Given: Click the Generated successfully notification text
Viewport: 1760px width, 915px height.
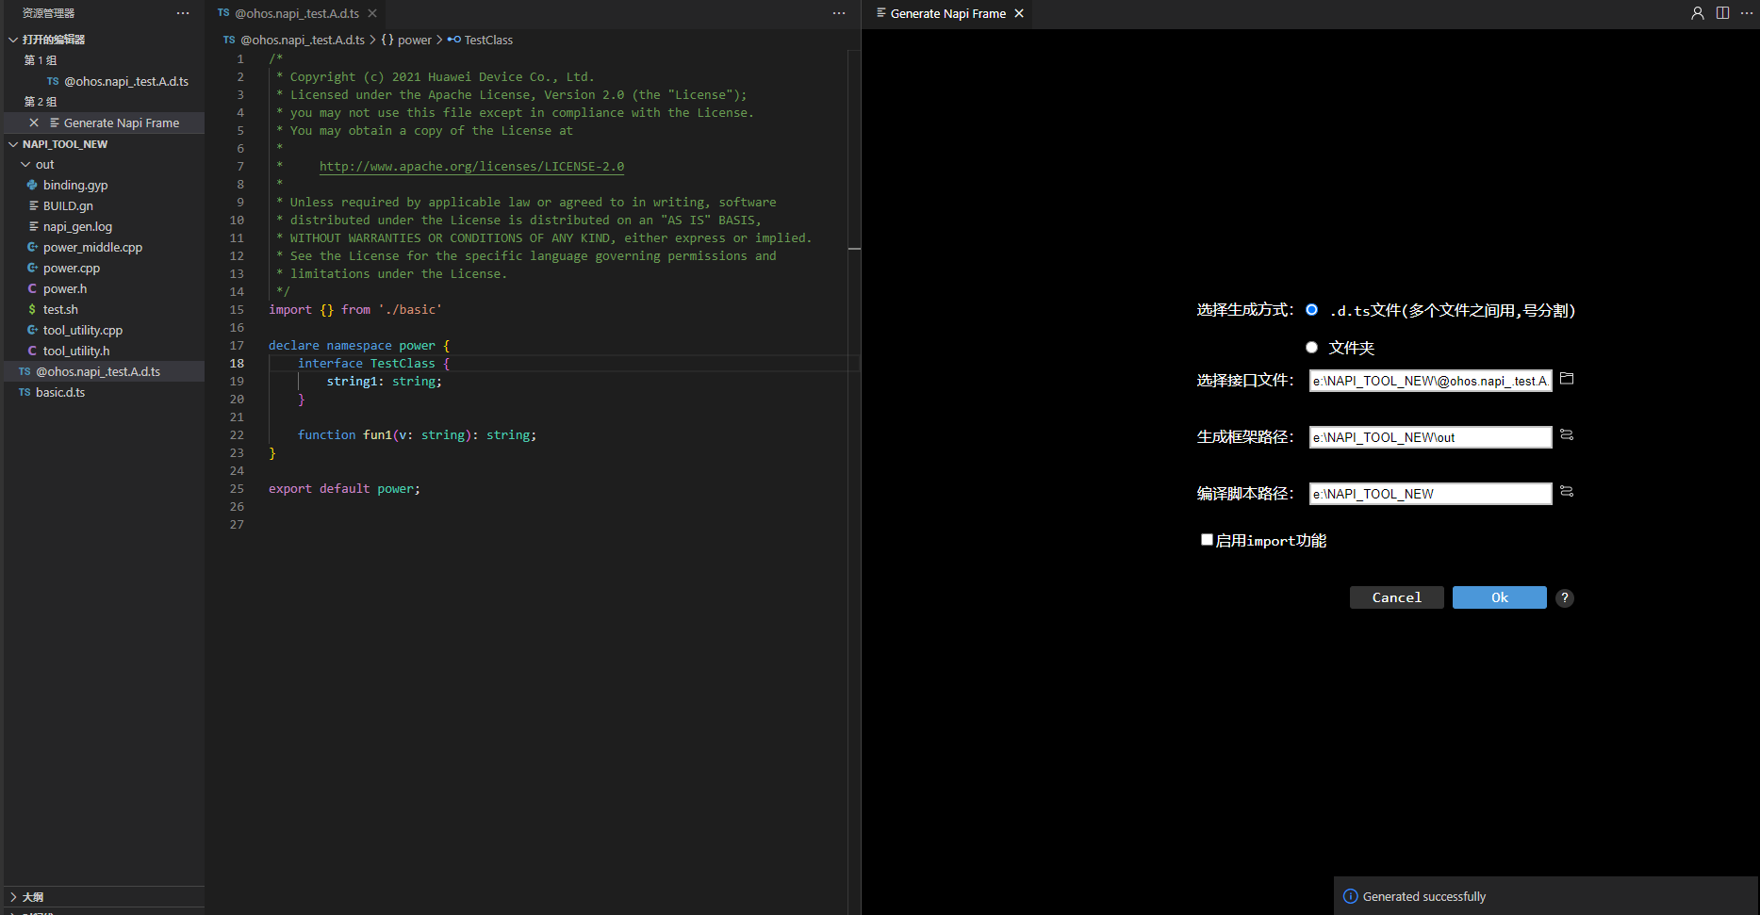Looking at the screenshot, I should click(x=1423, y=896).
